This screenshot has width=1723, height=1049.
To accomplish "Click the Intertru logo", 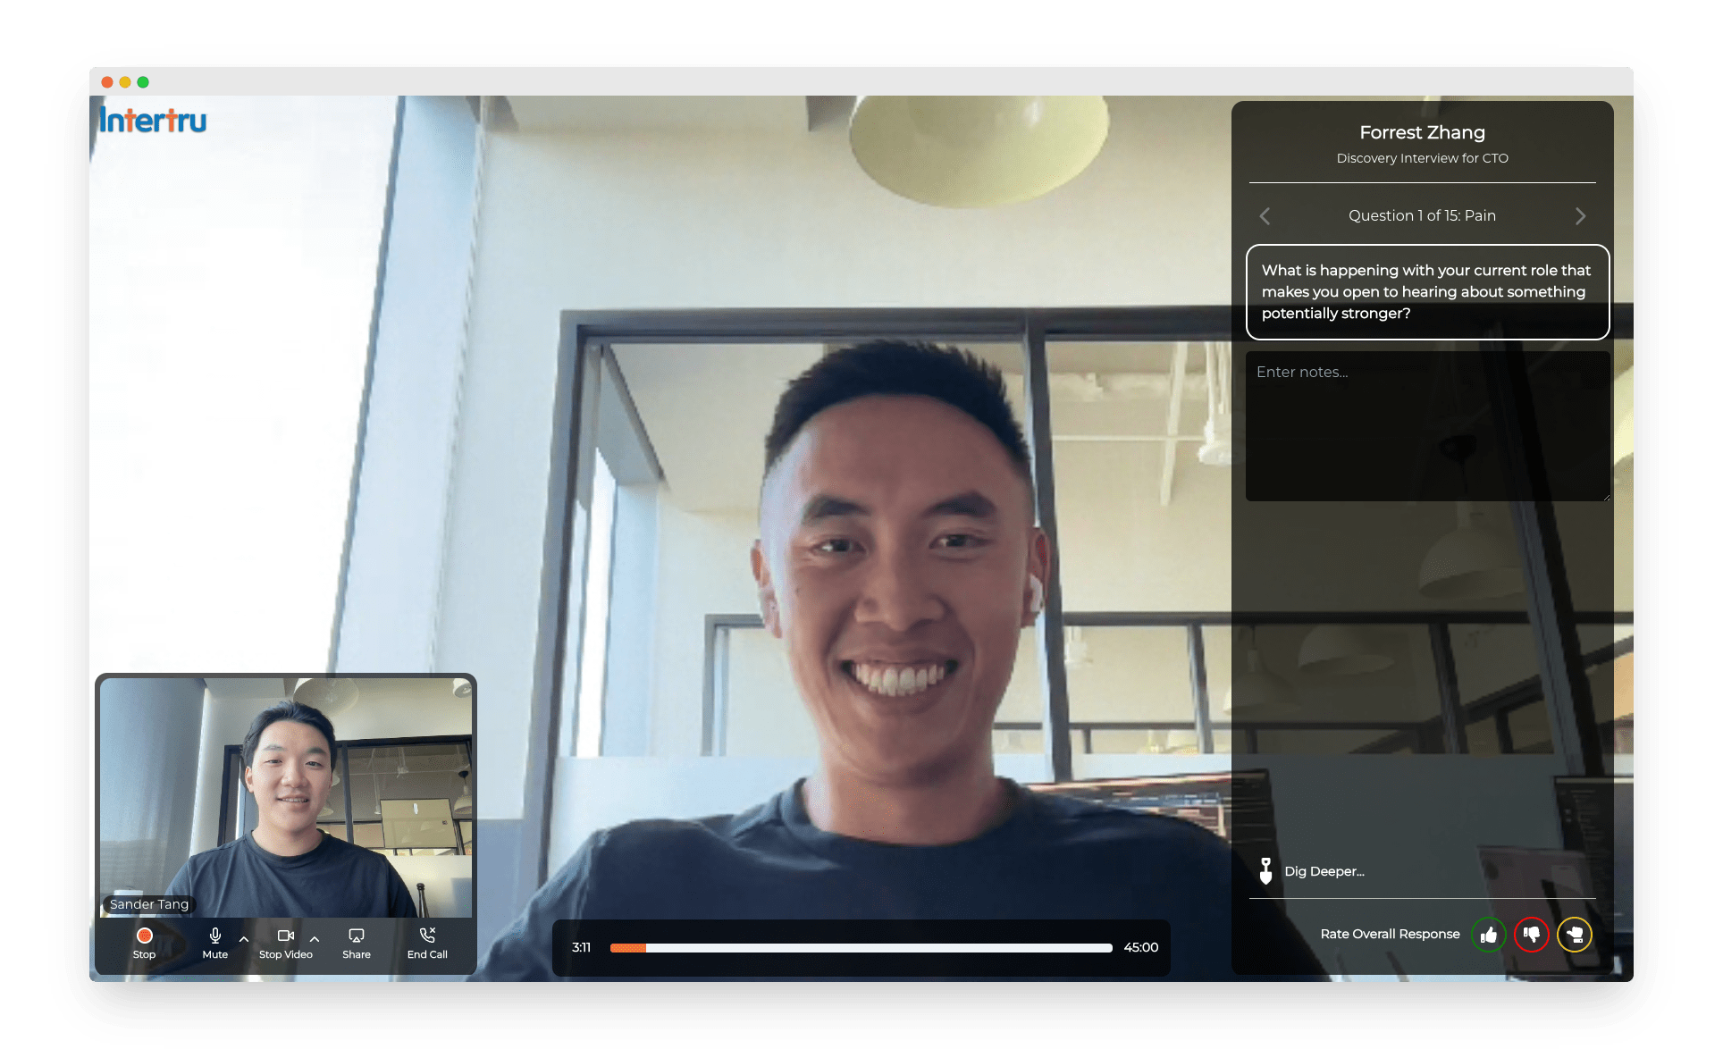I will (153, 120).
